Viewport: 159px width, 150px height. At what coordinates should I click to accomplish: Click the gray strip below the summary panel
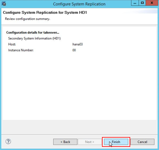pos(79,127)
